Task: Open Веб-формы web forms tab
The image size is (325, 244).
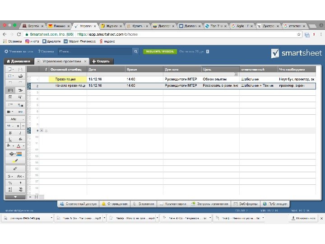Action: coord(246,204)
